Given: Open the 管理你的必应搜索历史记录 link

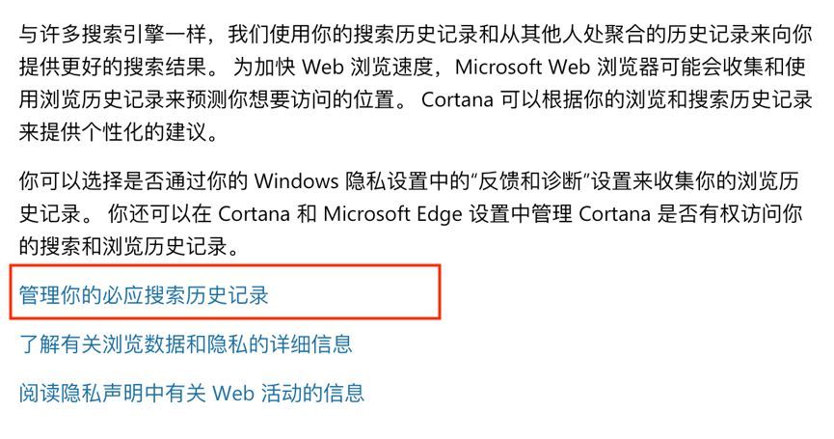Looking at the screenshot, I should (x=144, y=295).
